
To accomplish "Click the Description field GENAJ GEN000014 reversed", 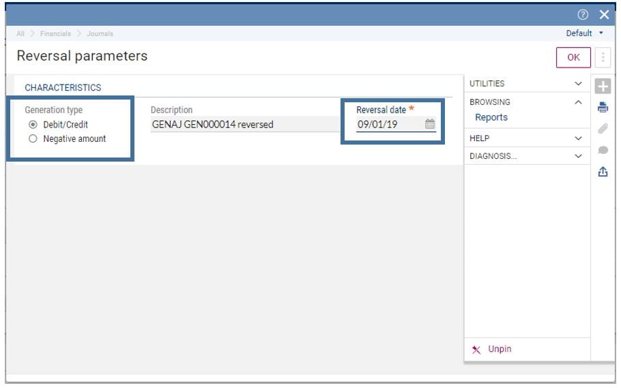I will (x=245, y=124).
